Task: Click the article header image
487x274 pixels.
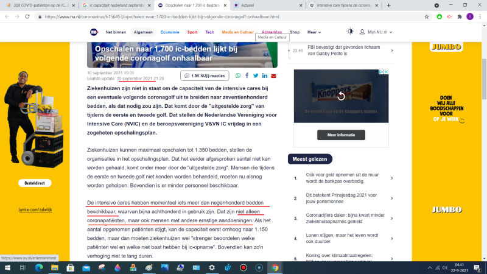Action: pyautogui.click(x=182, y=55)
